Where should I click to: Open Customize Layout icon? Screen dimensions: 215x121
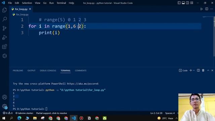coord(192,3)
